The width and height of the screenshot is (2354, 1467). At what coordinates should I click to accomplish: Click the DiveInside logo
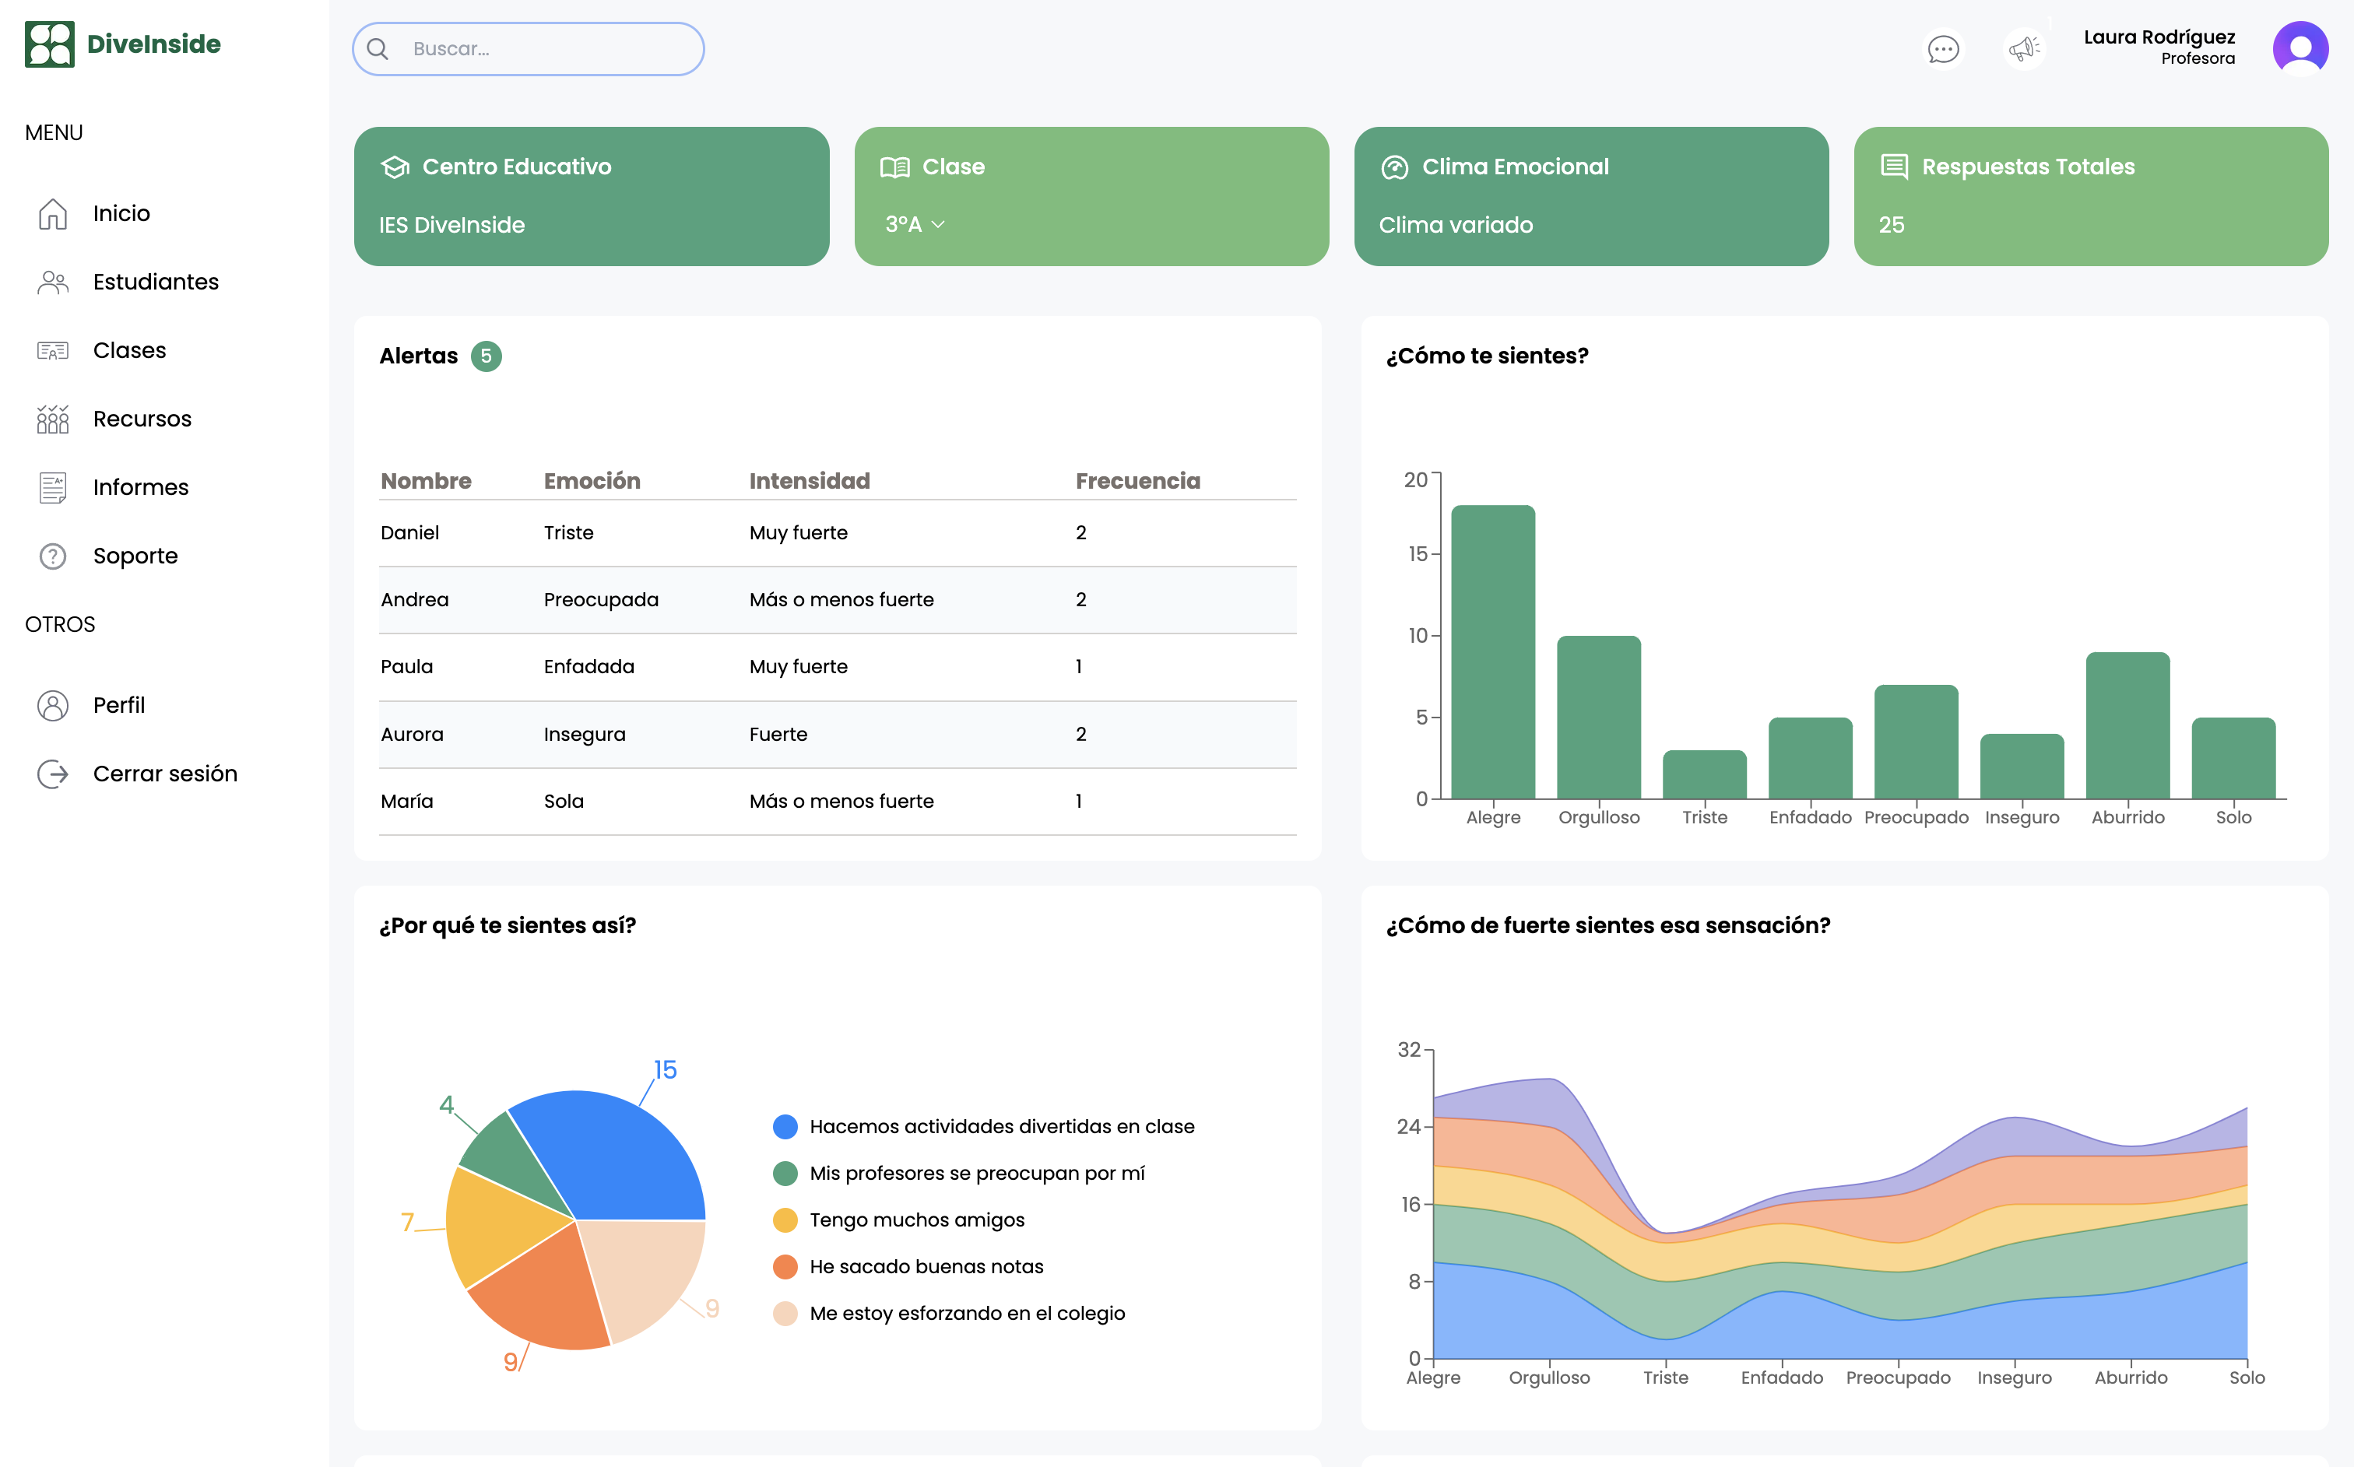click(x=123, y=44)
